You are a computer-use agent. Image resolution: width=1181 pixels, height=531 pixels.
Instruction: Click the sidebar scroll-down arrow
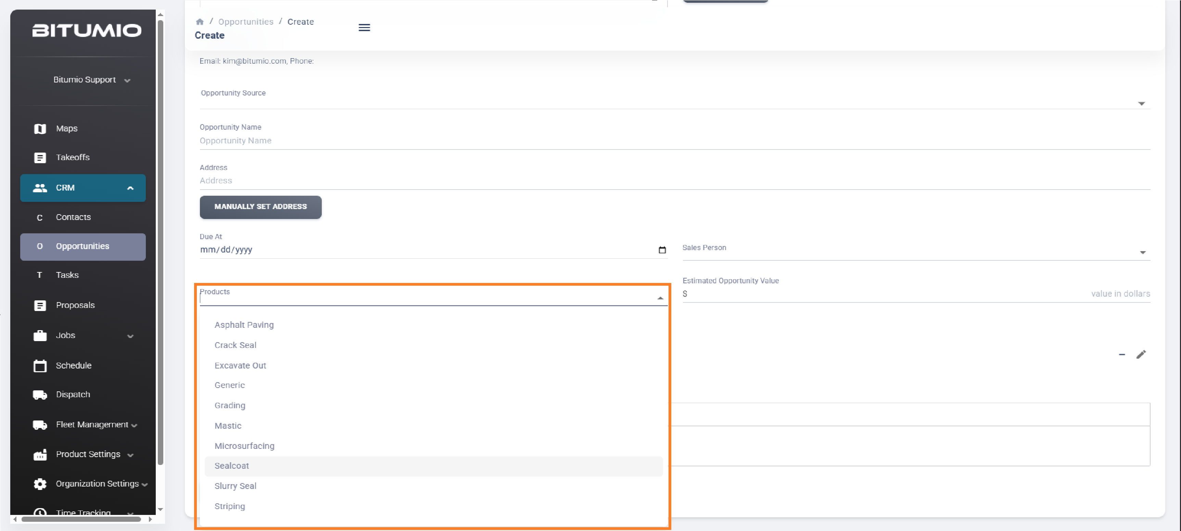[161, 509]
